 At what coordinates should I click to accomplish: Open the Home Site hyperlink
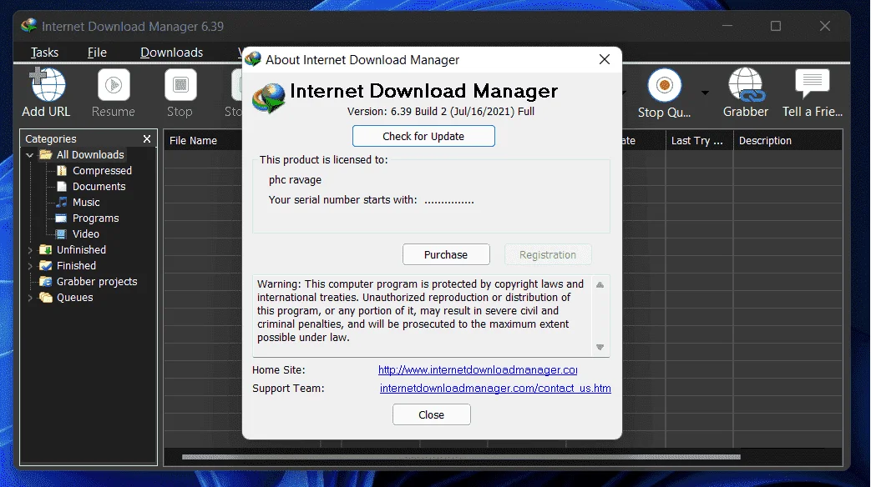click(478, 370)
